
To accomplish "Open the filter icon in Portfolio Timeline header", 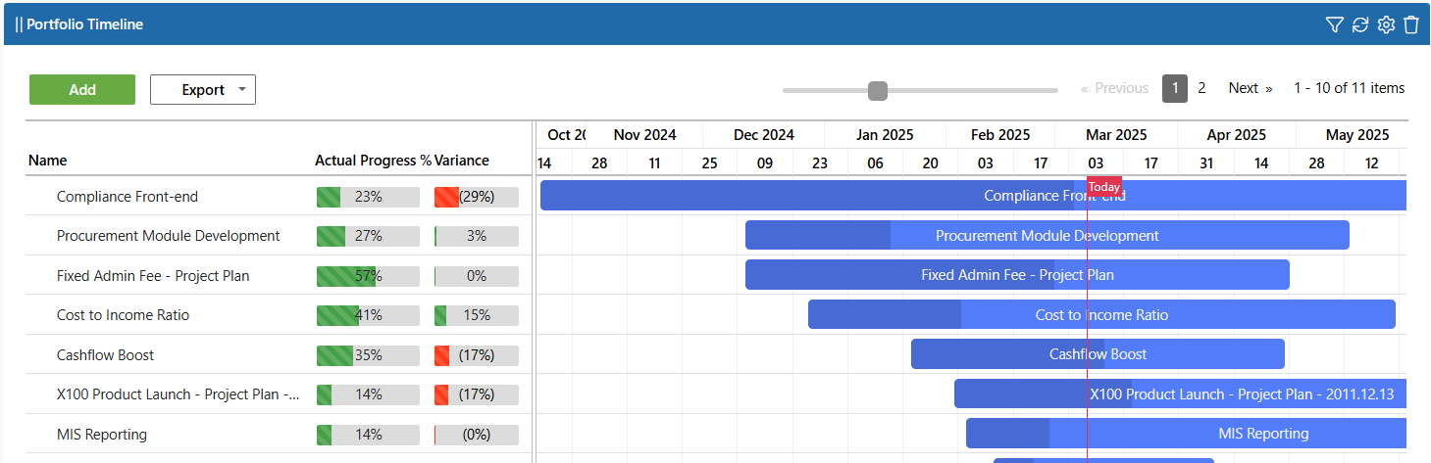I will [x=1334, y=24].
